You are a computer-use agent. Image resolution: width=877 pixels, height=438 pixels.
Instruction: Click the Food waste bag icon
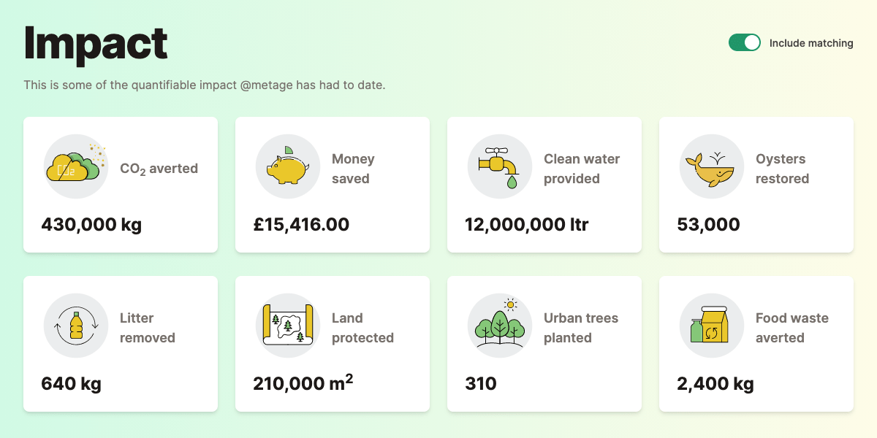[712, 326]
